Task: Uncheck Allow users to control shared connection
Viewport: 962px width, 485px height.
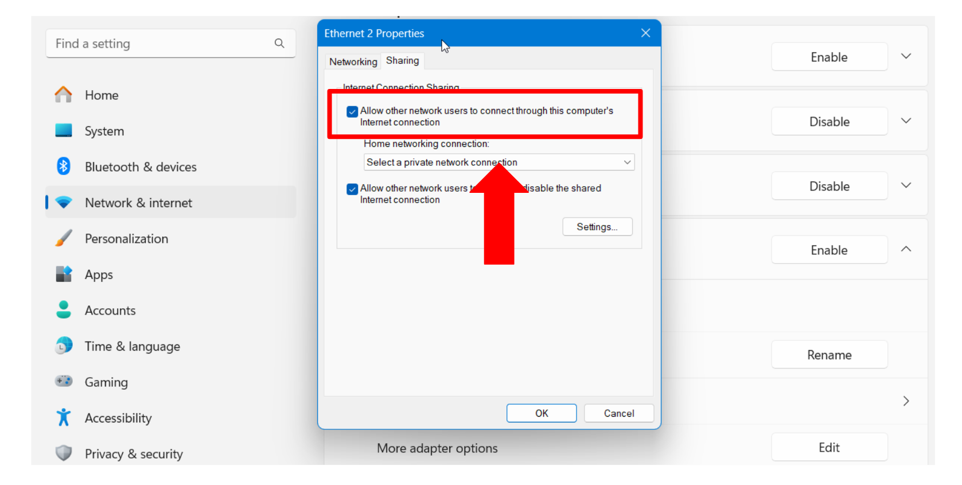Action: 352,189
